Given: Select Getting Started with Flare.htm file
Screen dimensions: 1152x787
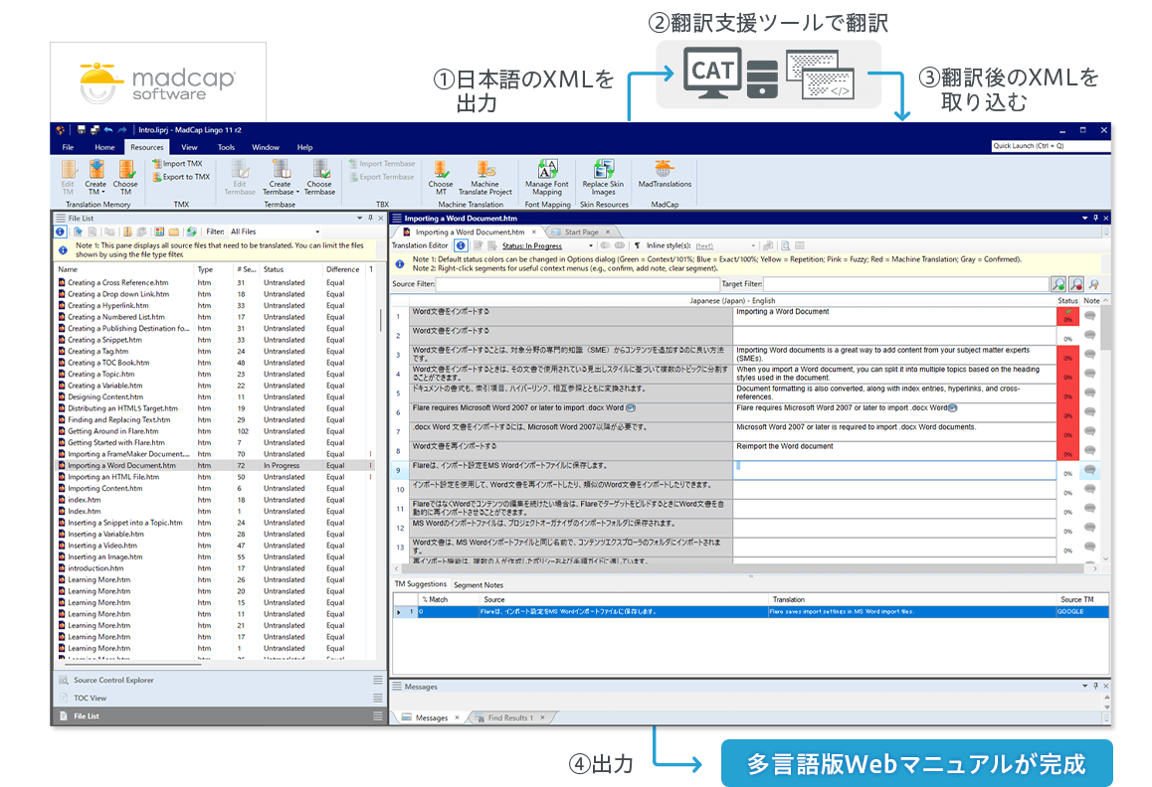Looking at the screenshot, I should (116, 443).
